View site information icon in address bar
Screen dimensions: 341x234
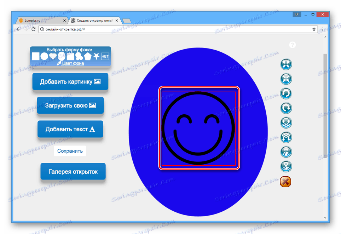point(42,29)
